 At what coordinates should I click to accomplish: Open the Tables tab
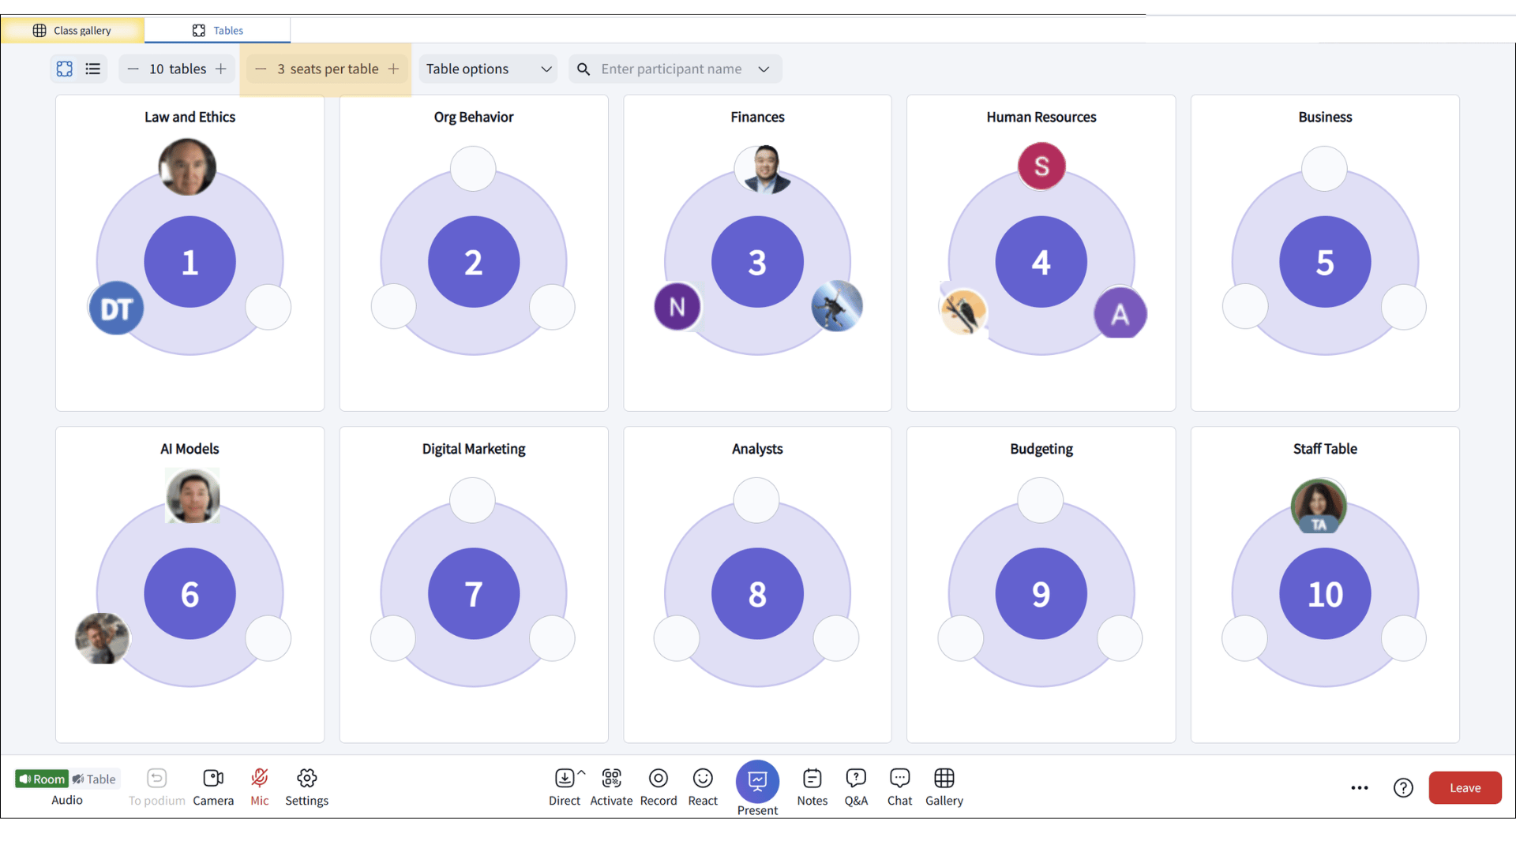[x=218, y=30]
